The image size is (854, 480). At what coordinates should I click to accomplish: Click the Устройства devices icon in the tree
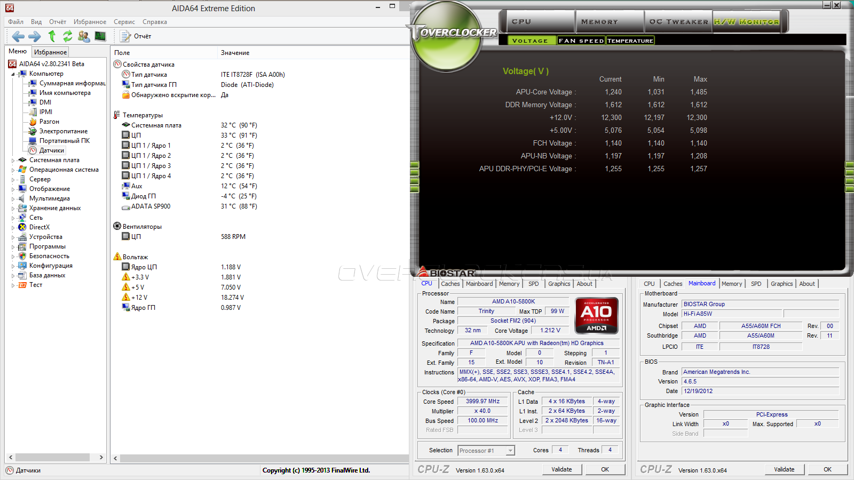pos(22,237)
